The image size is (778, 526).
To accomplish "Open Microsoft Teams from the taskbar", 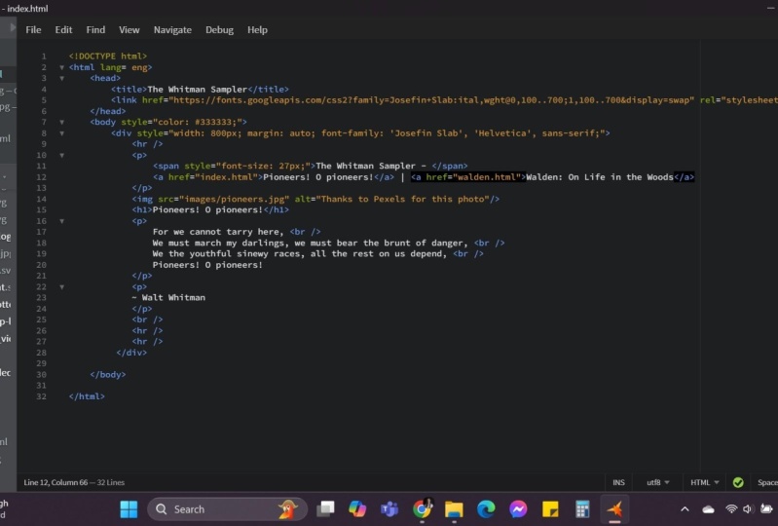I will (x=389, y=509).
